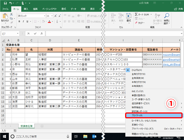Click the Format cells icon
This screenshot has height=140, width=184.
pos(129,16)
